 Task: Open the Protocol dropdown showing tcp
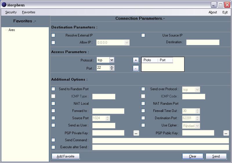(112, 60)
